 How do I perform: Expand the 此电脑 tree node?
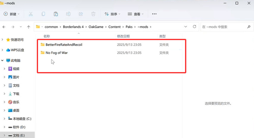pyautogui.click(x=3, y=60)
